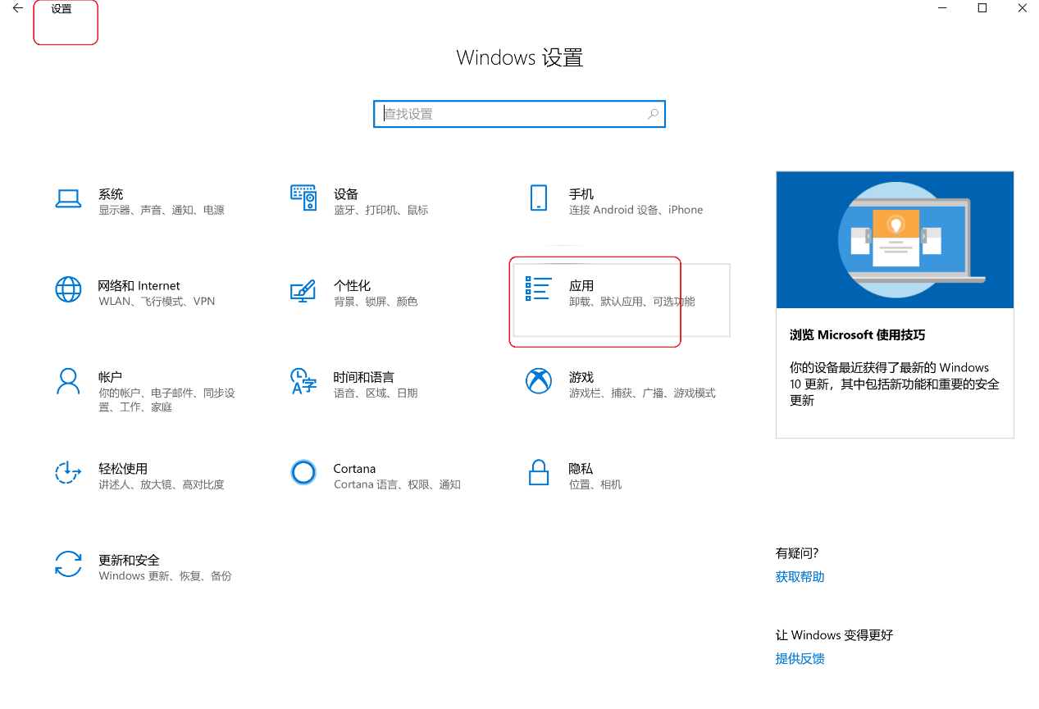Screen dimensions: 1039x709
Task: Go back using the arrow button
Action: coord(18,9)
